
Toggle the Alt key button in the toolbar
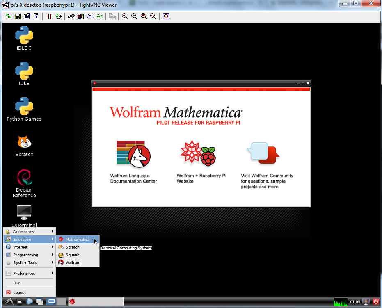coord(100,16)
